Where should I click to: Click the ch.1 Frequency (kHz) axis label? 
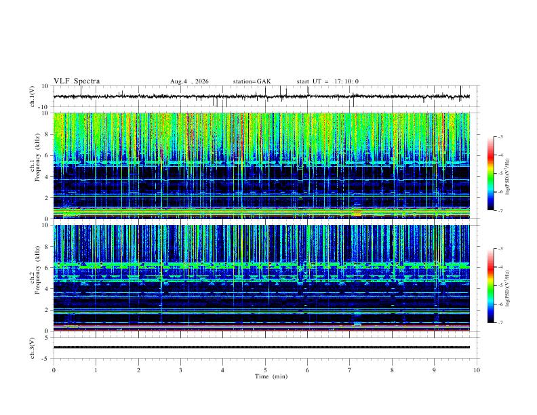[38, 165]
